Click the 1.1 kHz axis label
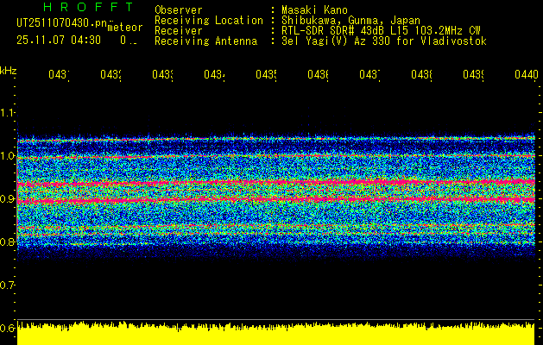The height and width of the screenshot is (345, 543). 7,112
